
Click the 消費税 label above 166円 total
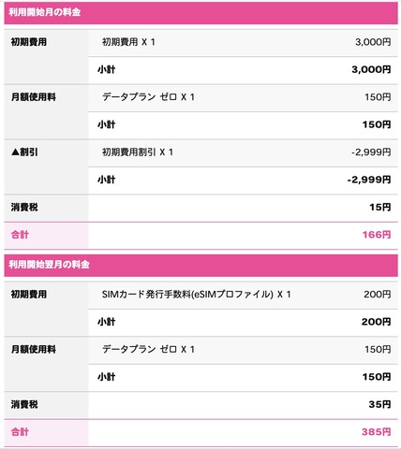click(x=24, y=208)
